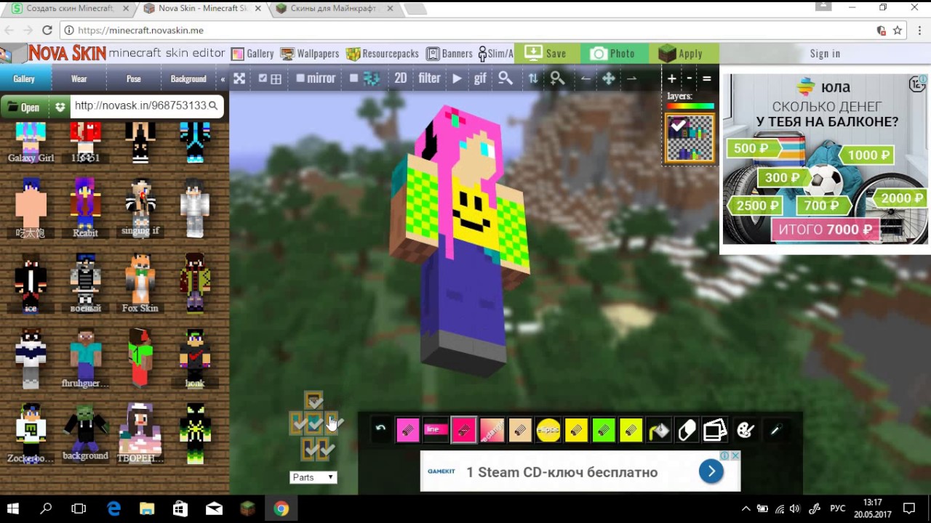Click the zoom in magnifier icon
This screenshot has width=931, height=523.
557,78
